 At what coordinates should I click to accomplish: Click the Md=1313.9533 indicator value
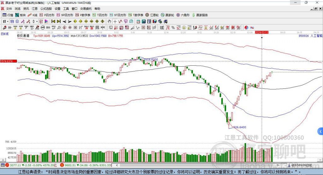tap(79, 36)
